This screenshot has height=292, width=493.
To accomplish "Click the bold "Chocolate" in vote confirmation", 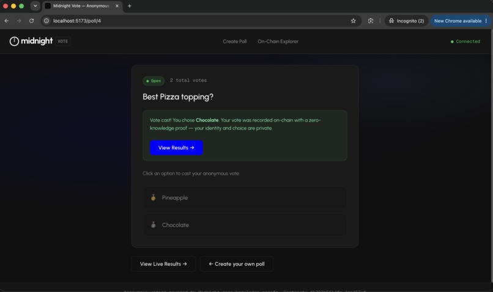I will 207,120.
